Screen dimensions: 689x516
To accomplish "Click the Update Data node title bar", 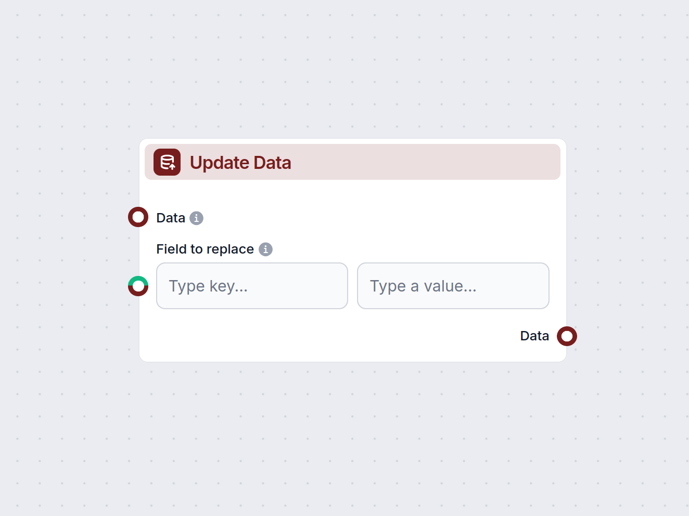I will pyautogui.click(x=352, y=162).
